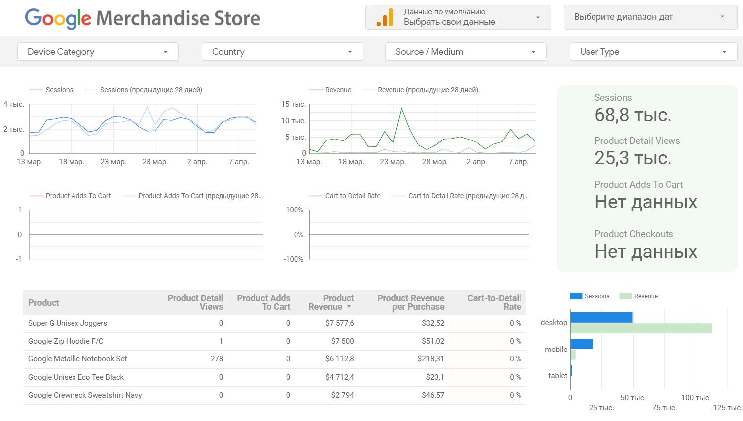Sort table by Product Detail Views column

click(195, 302)
